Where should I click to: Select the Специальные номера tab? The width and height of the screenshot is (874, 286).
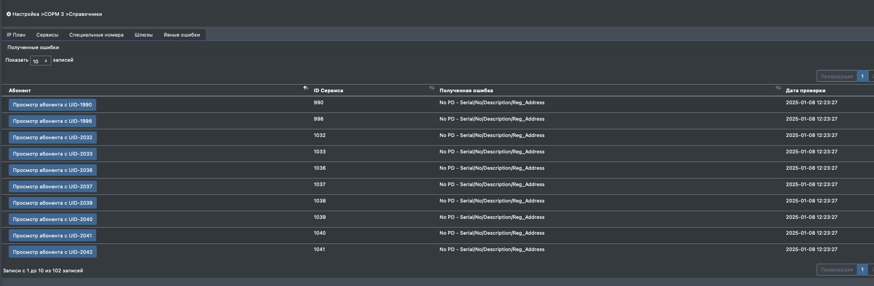(x=96, y=35)
